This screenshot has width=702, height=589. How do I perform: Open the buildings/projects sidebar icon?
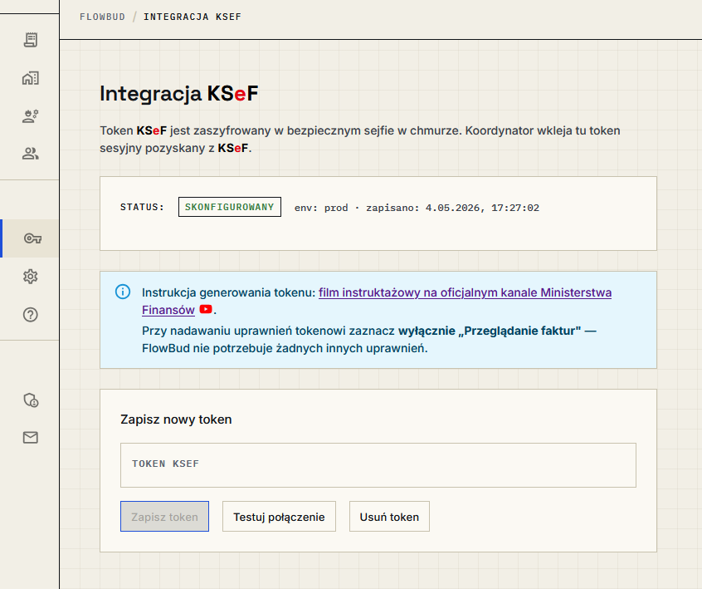31,78
